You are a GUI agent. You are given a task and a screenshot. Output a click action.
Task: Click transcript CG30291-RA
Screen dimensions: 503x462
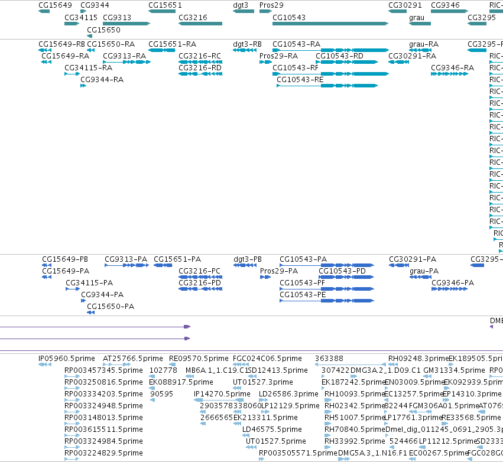(399, 62)
